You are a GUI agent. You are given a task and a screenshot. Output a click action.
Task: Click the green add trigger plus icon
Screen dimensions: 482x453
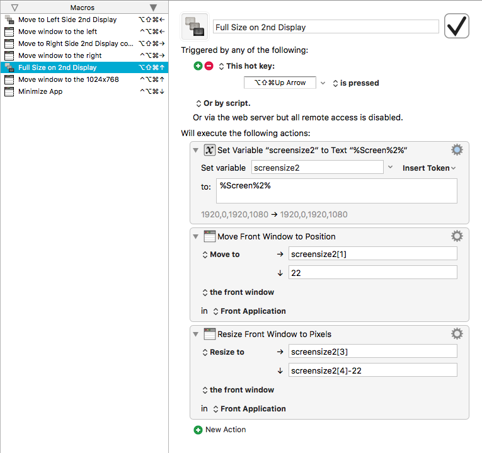pos(198,66)
